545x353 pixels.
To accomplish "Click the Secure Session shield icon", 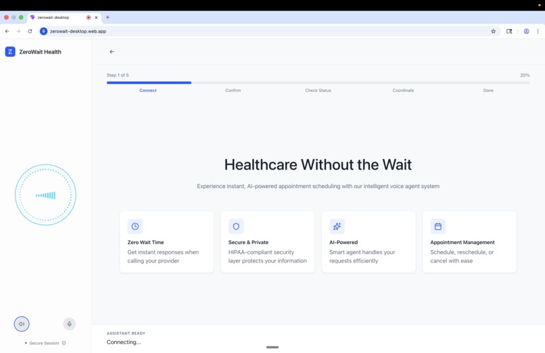I will click(x=64, y=343).
